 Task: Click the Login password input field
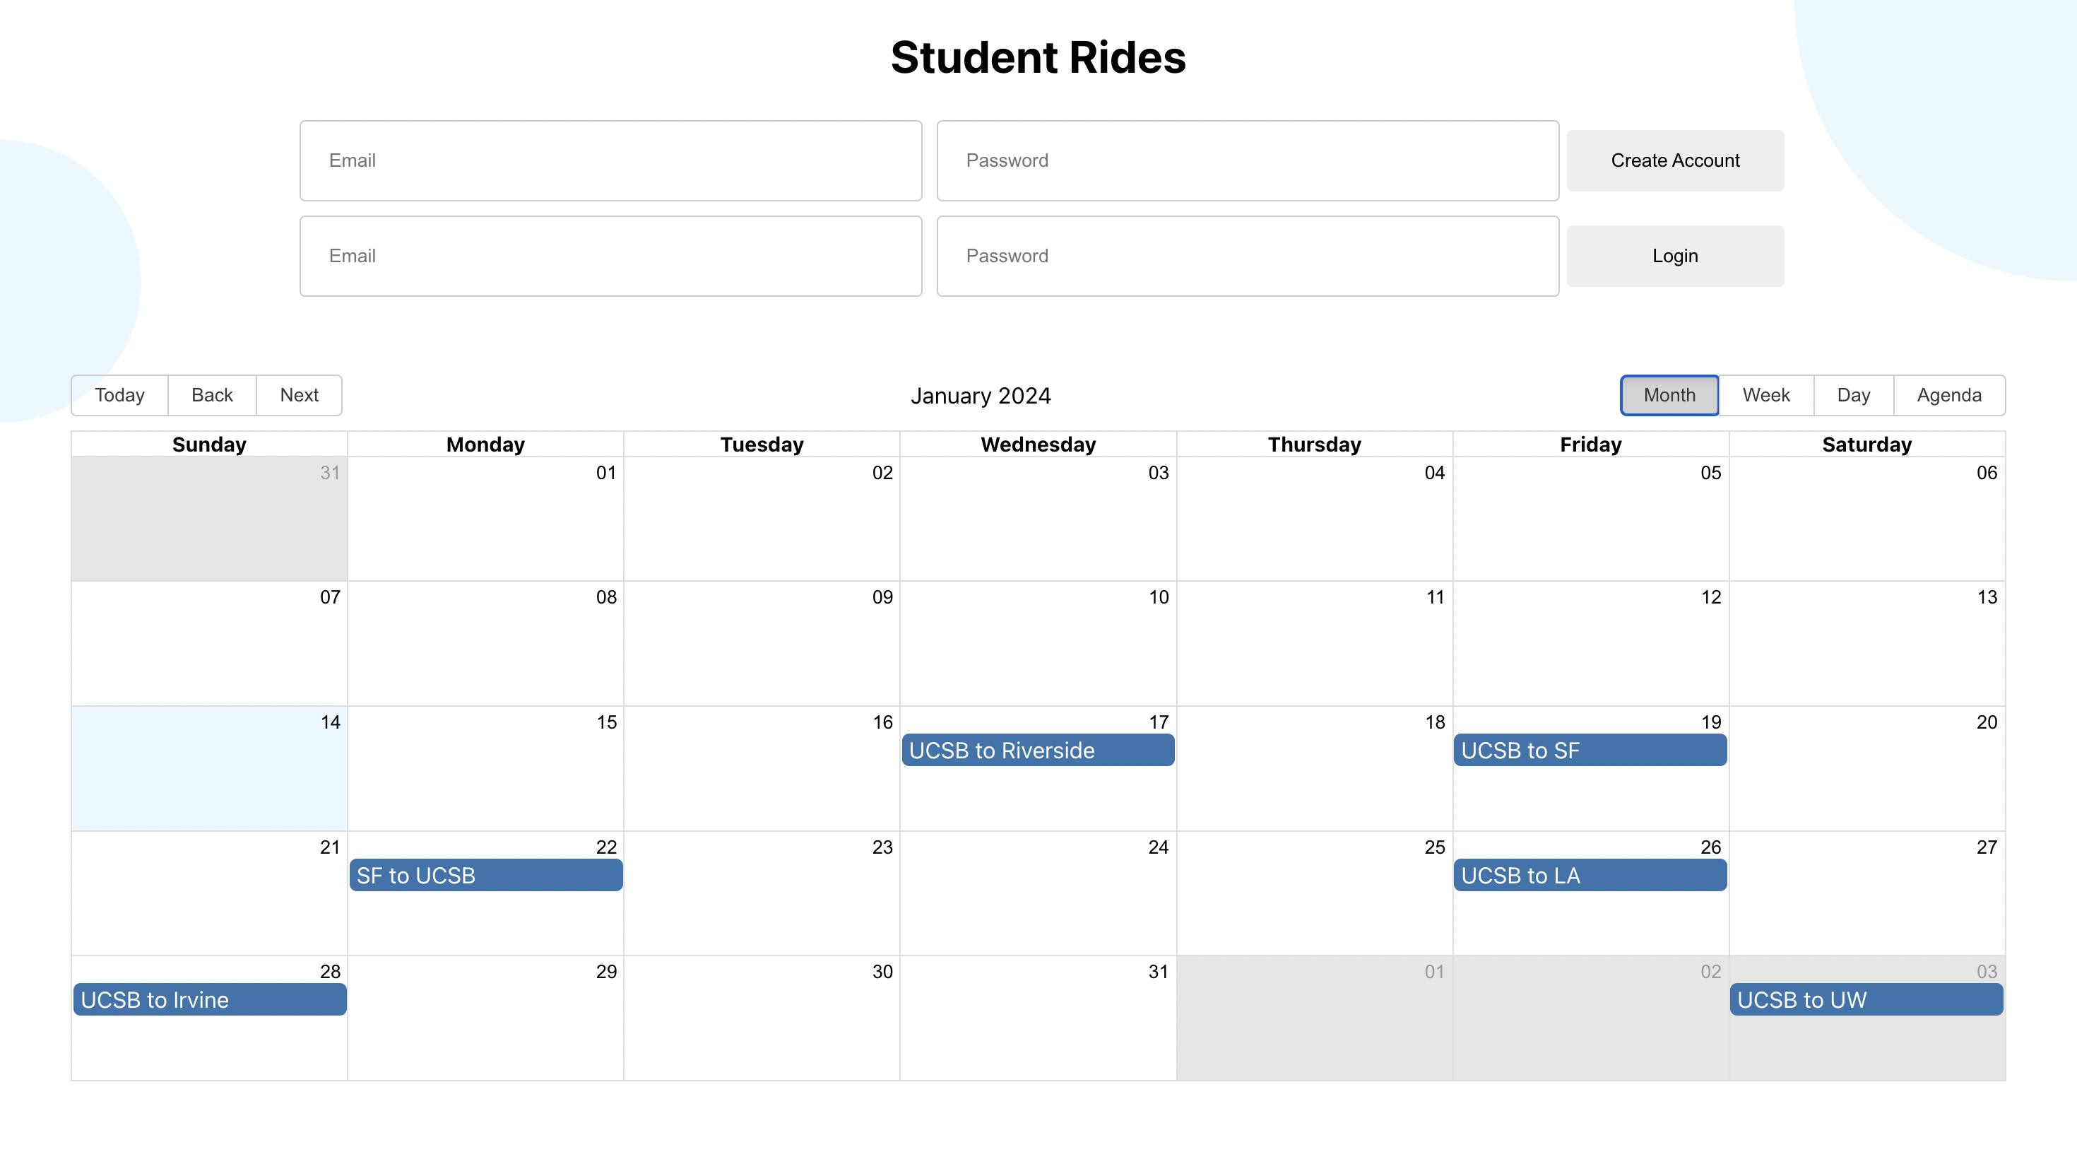click(1247, 256)
